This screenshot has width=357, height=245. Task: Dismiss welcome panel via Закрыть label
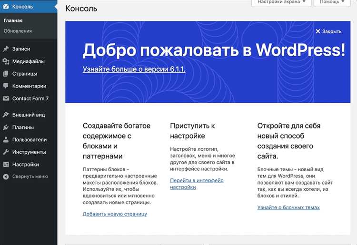pos(332,31)
